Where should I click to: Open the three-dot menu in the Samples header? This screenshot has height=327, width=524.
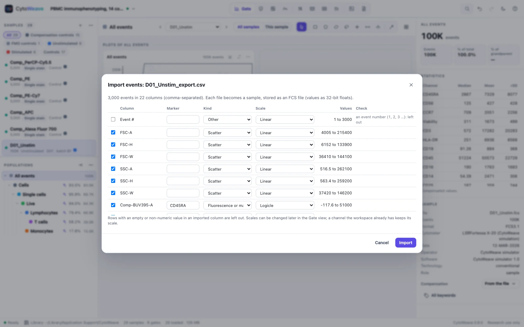tap(91, 25)
